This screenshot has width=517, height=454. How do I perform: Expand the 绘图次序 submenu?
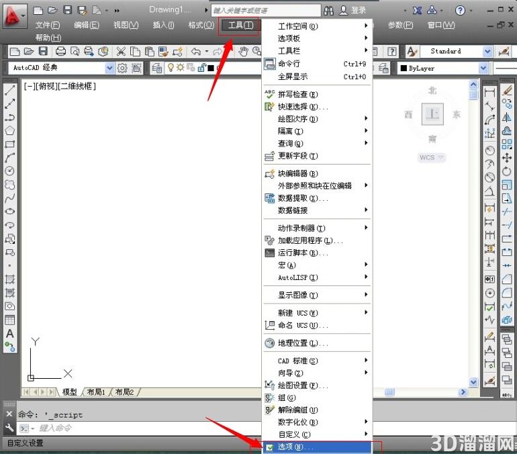[317, 119]
